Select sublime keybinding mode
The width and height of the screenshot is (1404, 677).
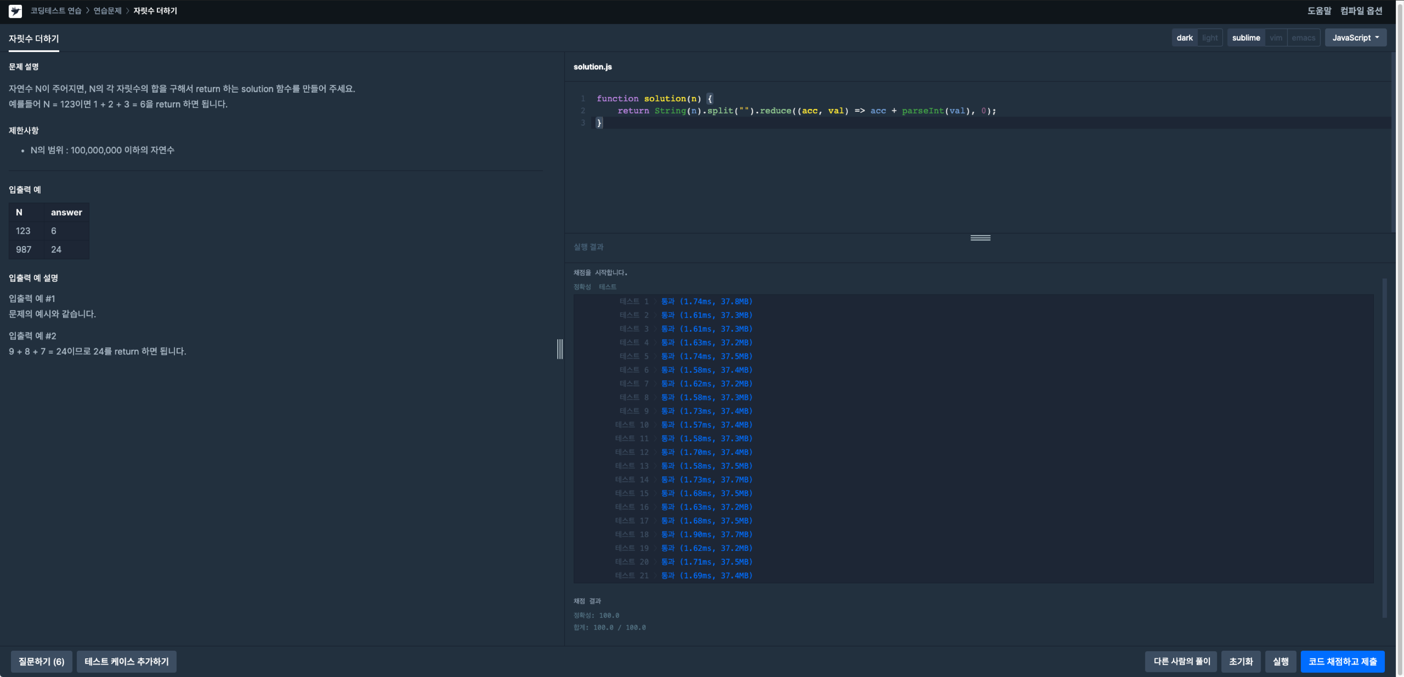click(x=1245, y=38)
